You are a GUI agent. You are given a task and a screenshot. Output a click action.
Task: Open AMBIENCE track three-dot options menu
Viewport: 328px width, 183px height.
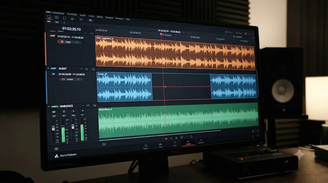coord(83,106)
